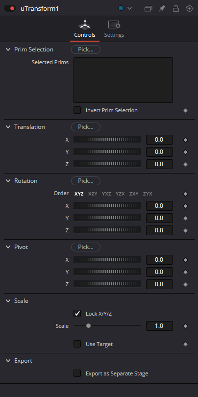198x397 pixels.
Task: Add keyframe for Invert Prim Selection
Action: (x=186, y=111)
